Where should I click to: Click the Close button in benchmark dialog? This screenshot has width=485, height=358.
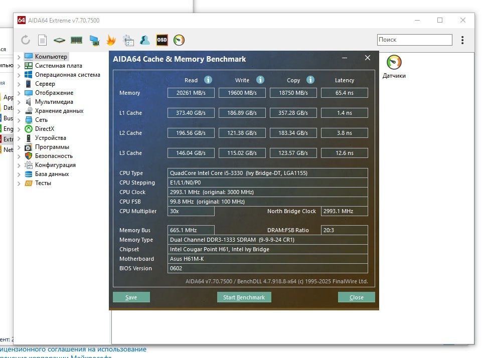pyautogui.click(x=356, y=297)
